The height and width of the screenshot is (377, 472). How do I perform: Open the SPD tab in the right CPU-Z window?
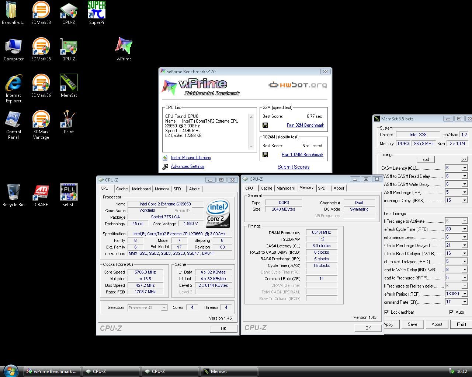click(322, 188)
